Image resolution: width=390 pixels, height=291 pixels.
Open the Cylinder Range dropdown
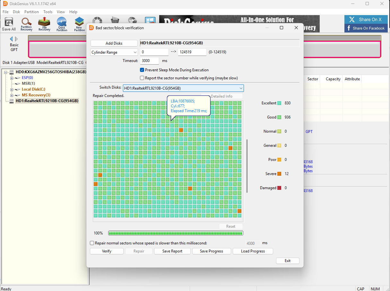(x=114, y=52)
